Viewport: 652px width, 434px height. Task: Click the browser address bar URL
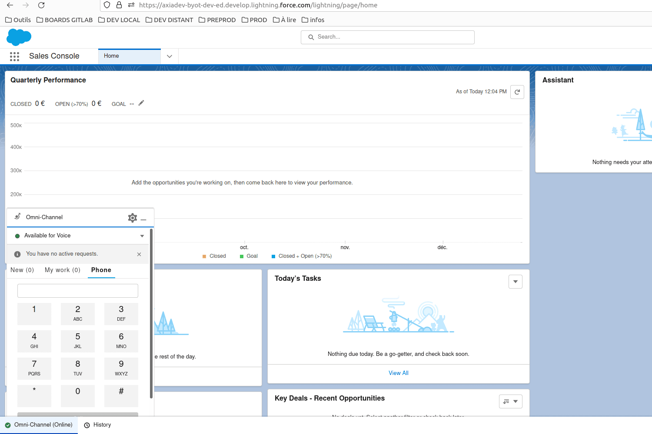coord(258,5)
